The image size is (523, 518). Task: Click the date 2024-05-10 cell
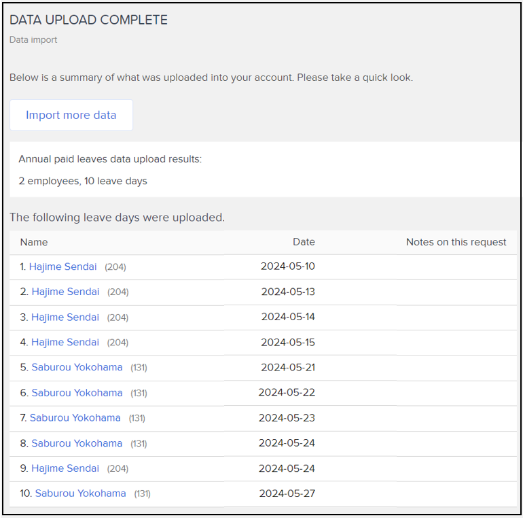pos(287,266)
